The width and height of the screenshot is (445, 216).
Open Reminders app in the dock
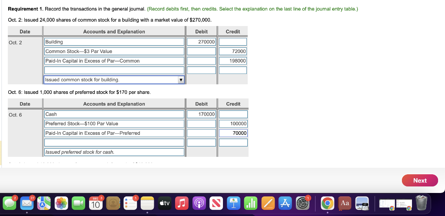point(130,203)
